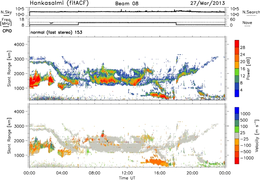Click the 18 frequency axis tick label
The image size is (260, 180).
(22, 19)
